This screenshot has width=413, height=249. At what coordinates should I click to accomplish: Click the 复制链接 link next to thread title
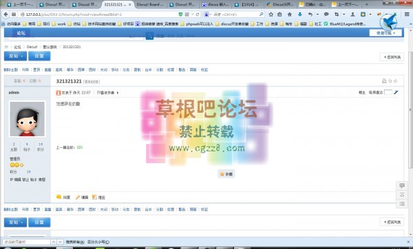pos(92,82)
